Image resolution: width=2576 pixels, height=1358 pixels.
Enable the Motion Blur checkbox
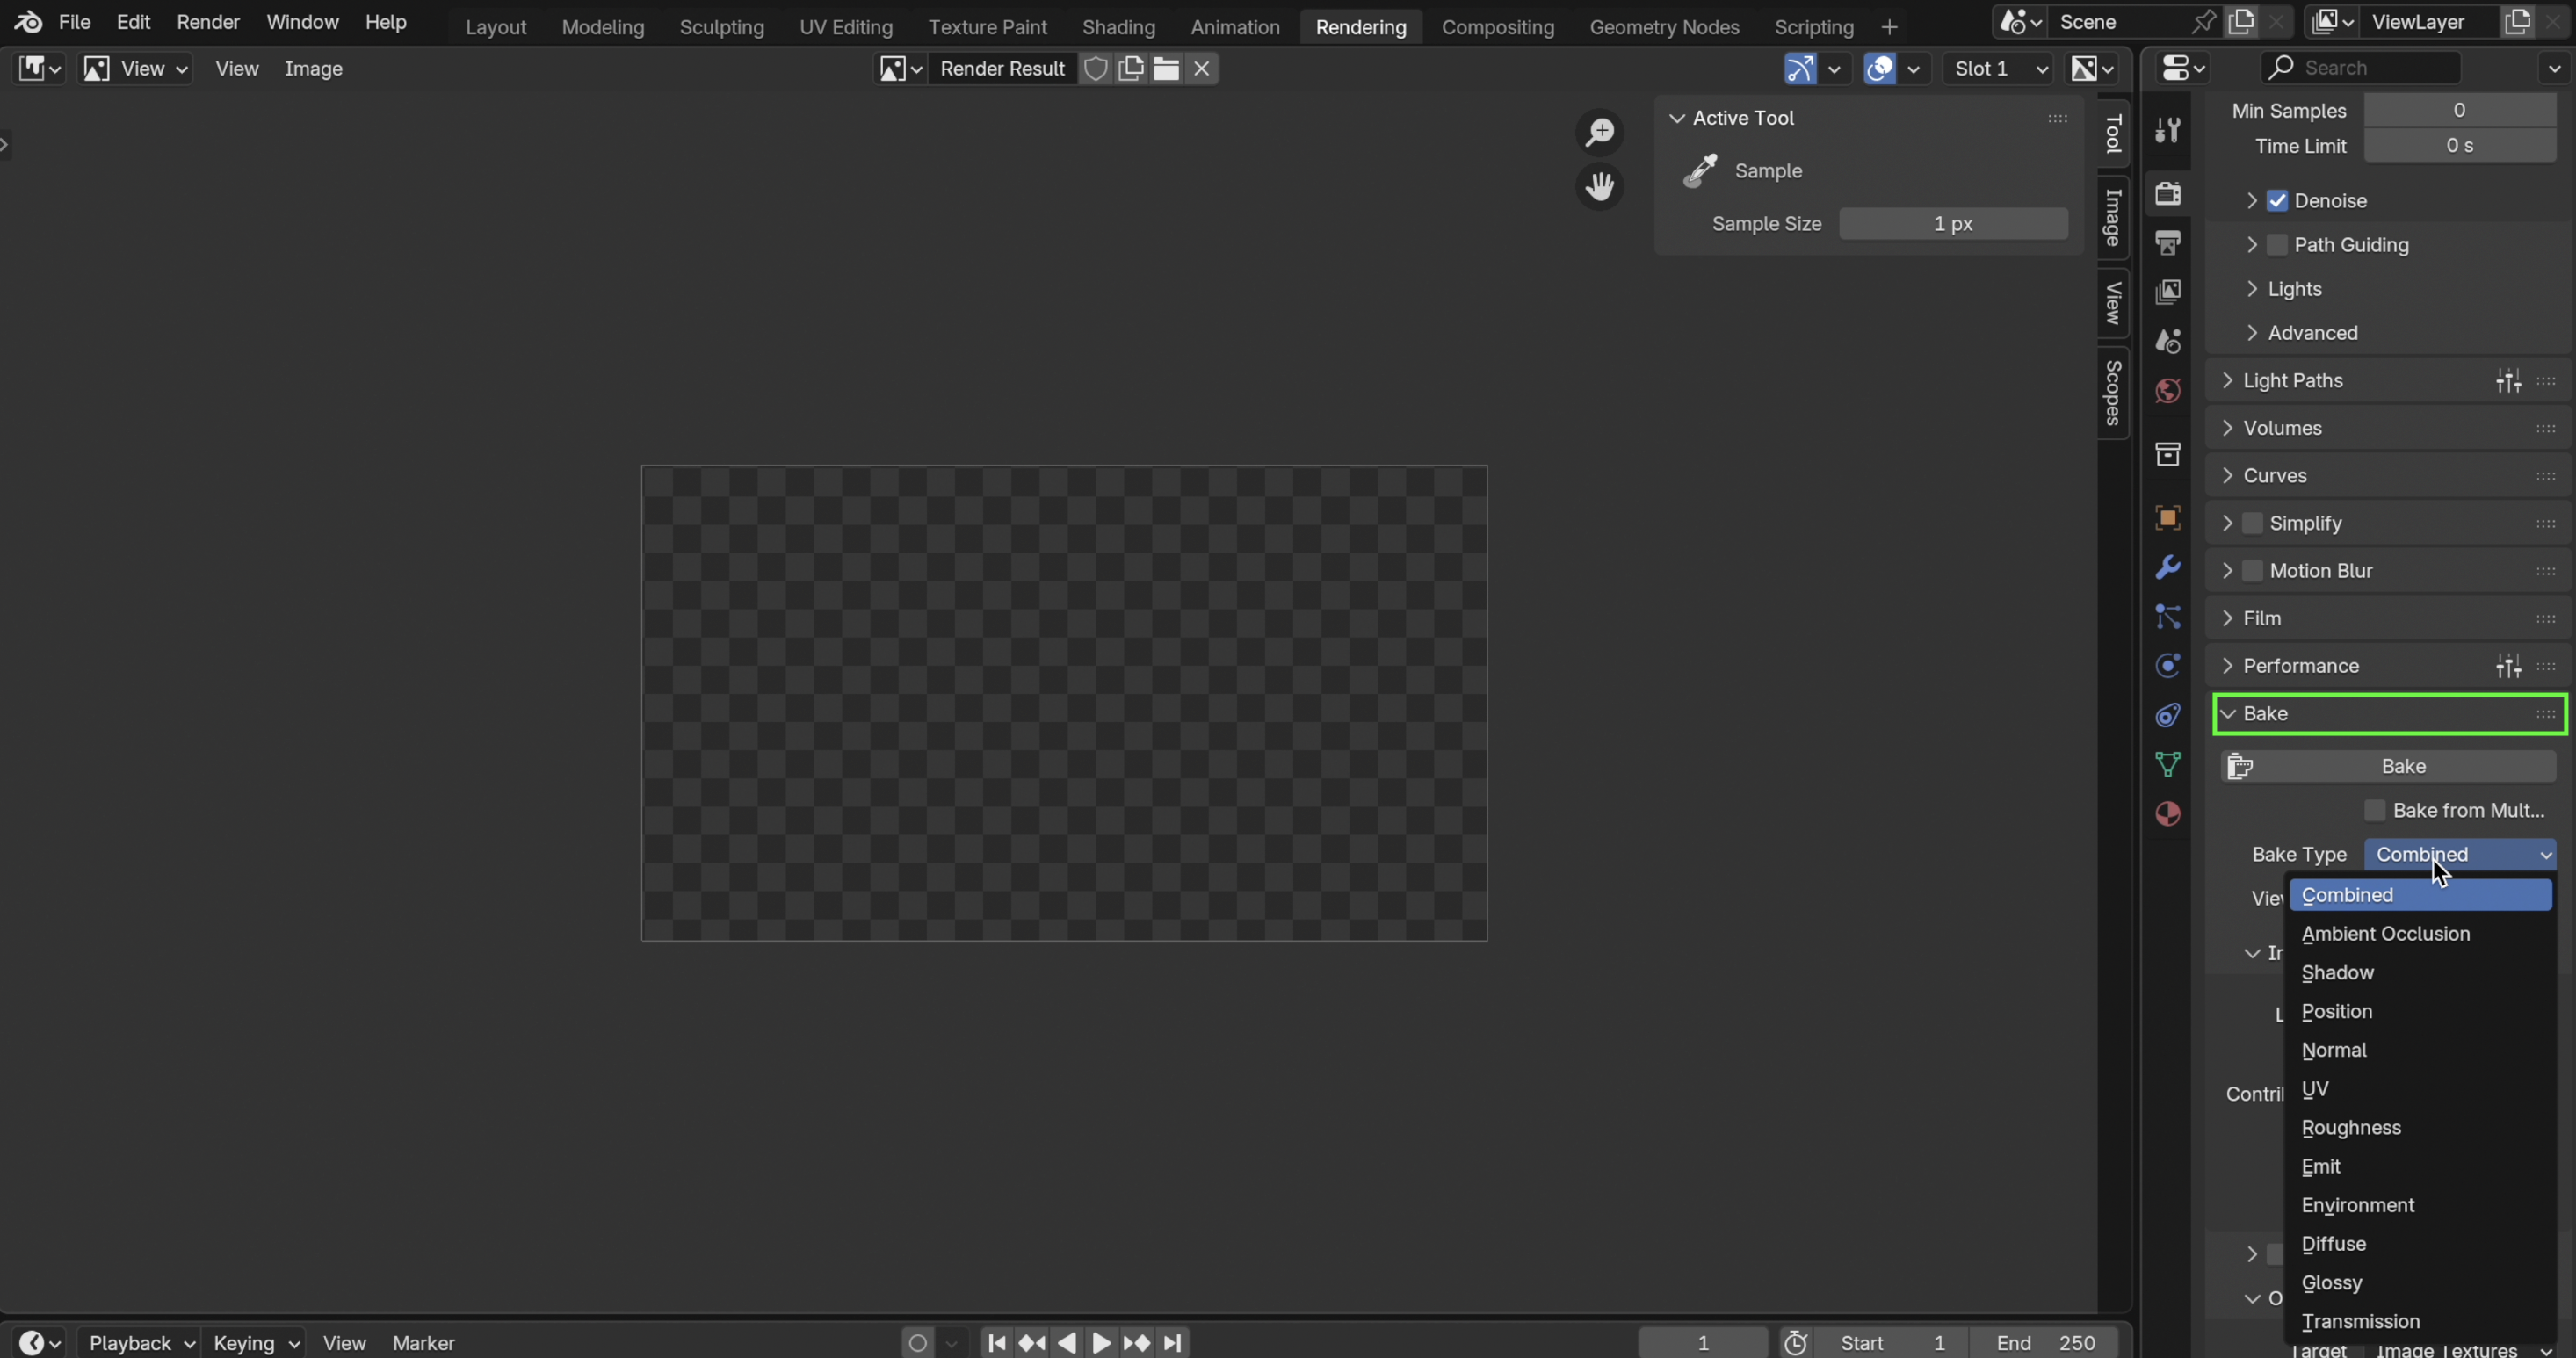2253,571
